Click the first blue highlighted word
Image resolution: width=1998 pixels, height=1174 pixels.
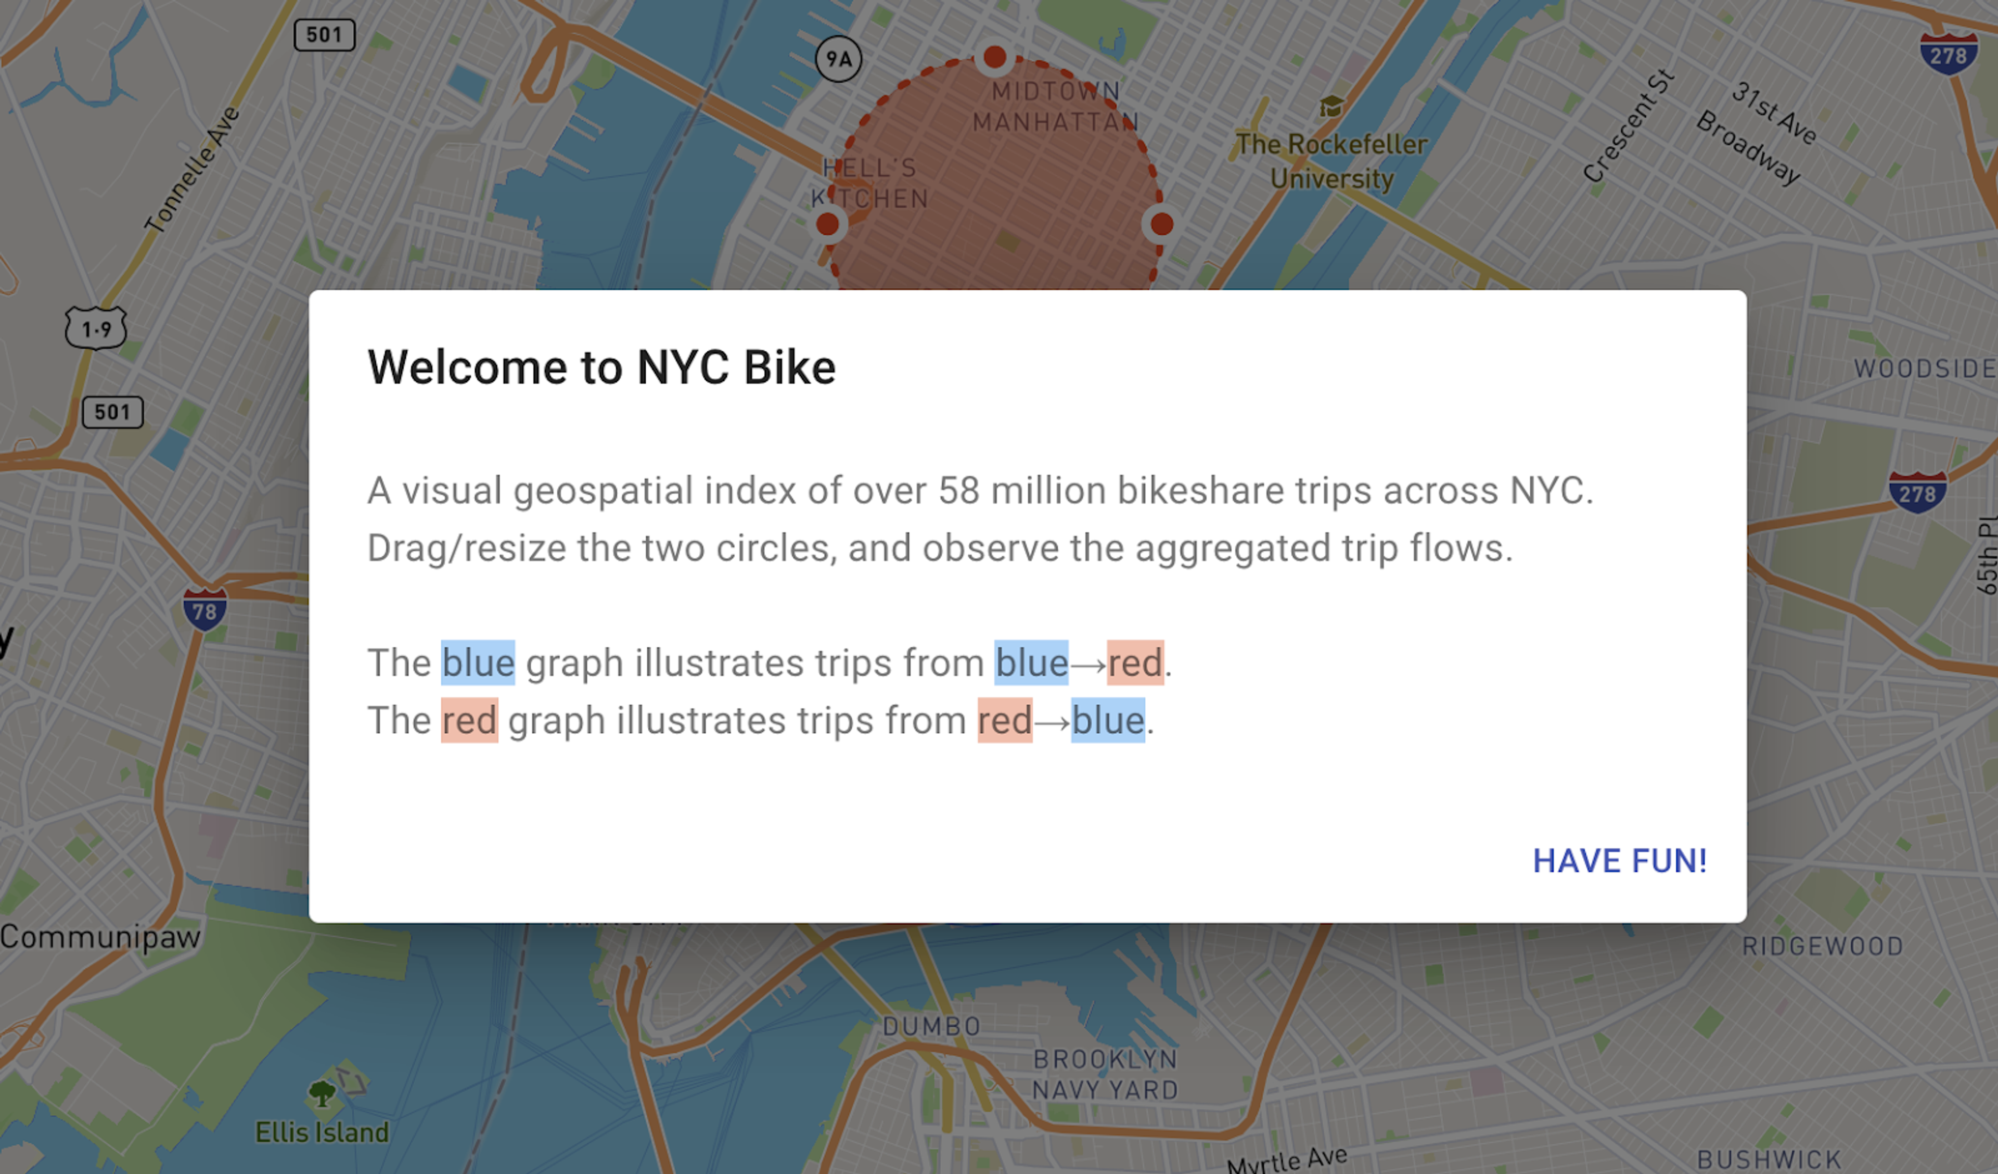478,662
